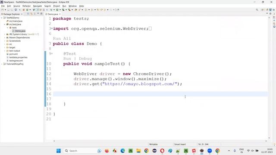Click the Debug link above sampleTest
The height and width of the screenshot is (155, 276).
(x=85, y=59)
